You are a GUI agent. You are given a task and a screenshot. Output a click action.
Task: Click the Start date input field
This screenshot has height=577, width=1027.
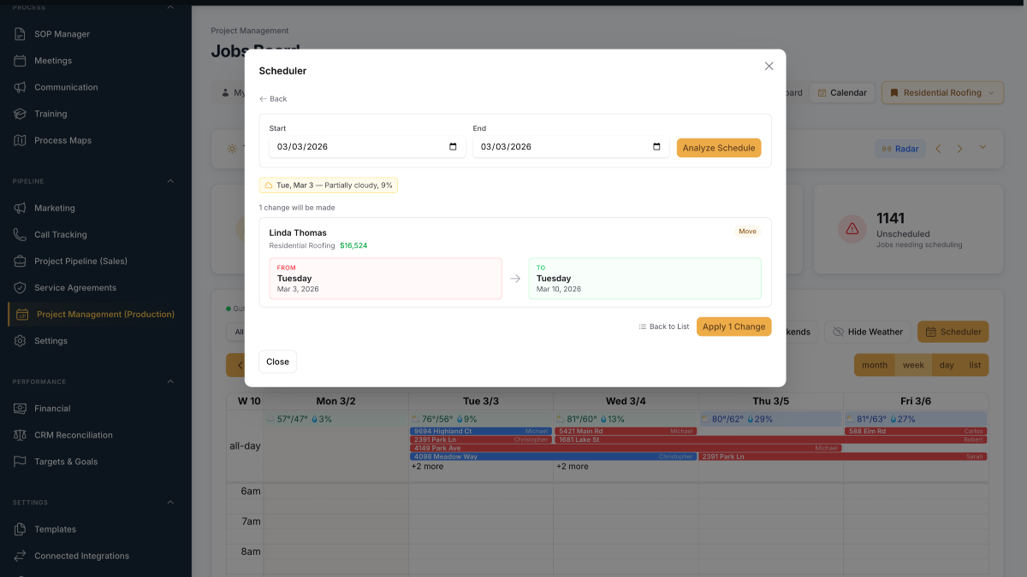pos(355,147)
